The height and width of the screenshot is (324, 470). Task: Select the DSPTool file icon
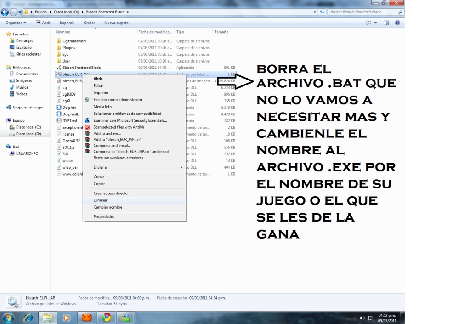tap(59, 121)
